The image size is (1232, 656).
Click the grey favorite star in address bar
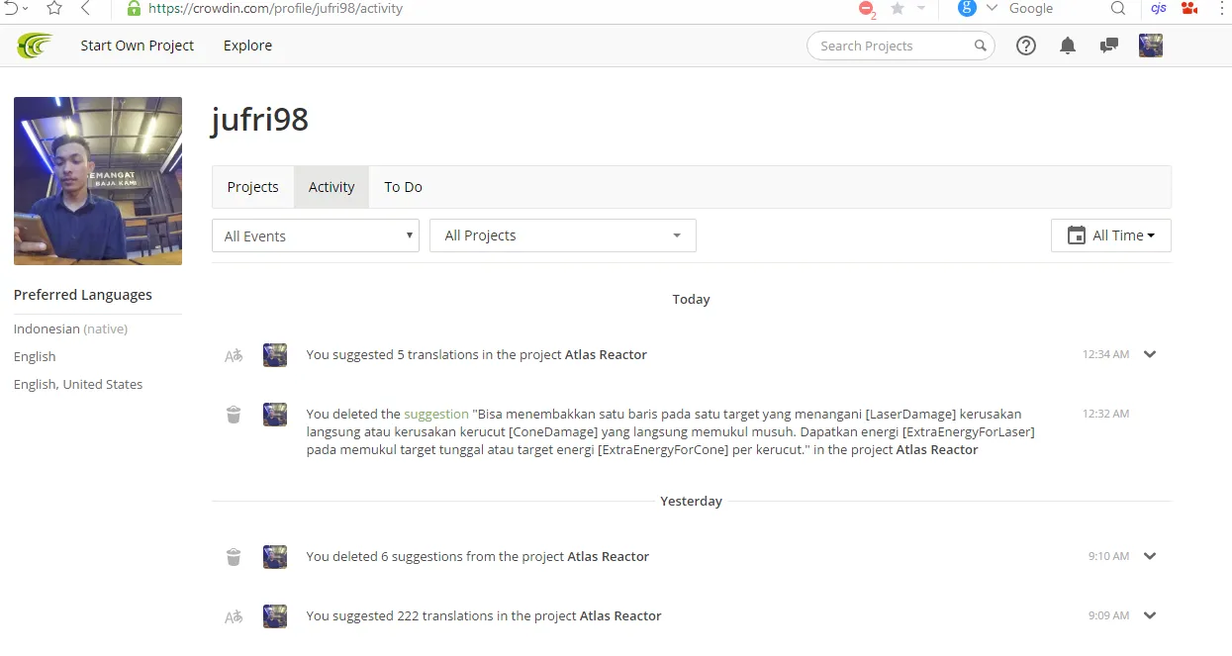[898, 8]
